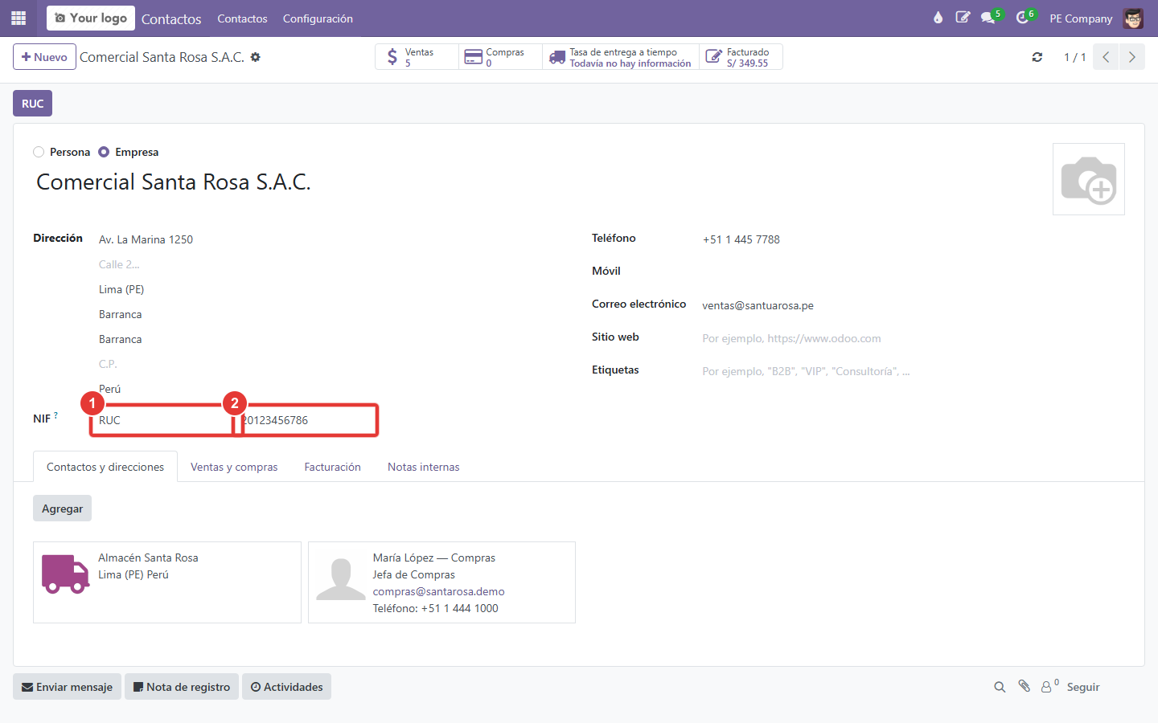Viewport: 1158px width, 723px height.
Task: Open the apps grid menu
Action: click(18, 18)
